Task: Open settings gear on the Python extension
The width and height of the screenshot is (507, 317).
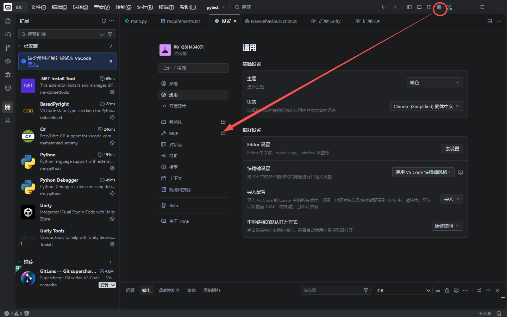Action: coord(112,168)
